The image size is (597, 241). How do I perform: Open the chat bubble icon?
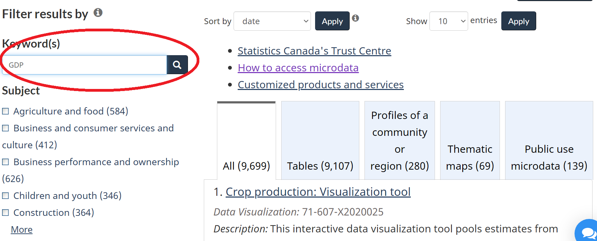tap(587, 233)
